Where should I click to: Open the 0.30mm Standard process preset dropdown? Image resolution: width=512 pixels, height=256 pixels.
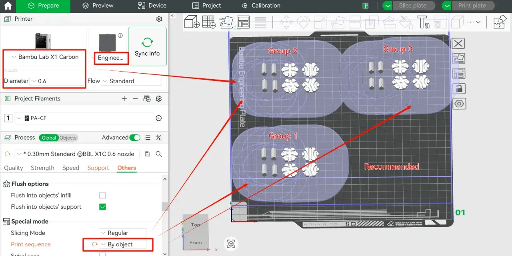[77, 154]
